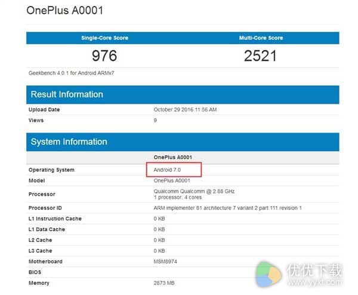Screen dimensions: 358x295
Task: Click the L1 Instruction Cache label
Action: [x=55, y=219]
